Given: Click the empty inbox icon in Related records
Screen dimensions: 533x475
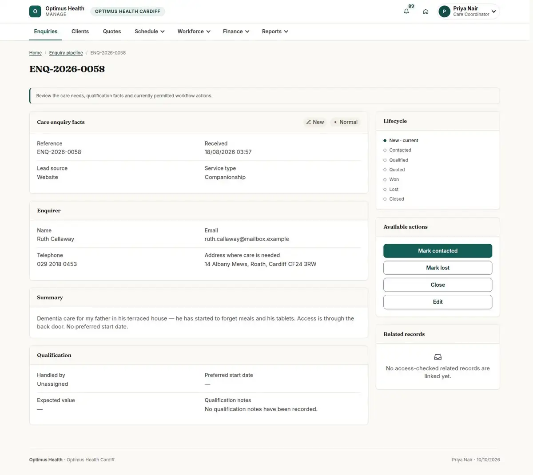Looking at the screenshot, I should [438, 357].
